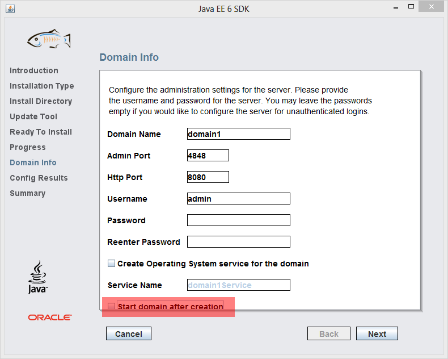Maximize the installer window
Viewport: 448px width, 359px height.
point(411,7)
